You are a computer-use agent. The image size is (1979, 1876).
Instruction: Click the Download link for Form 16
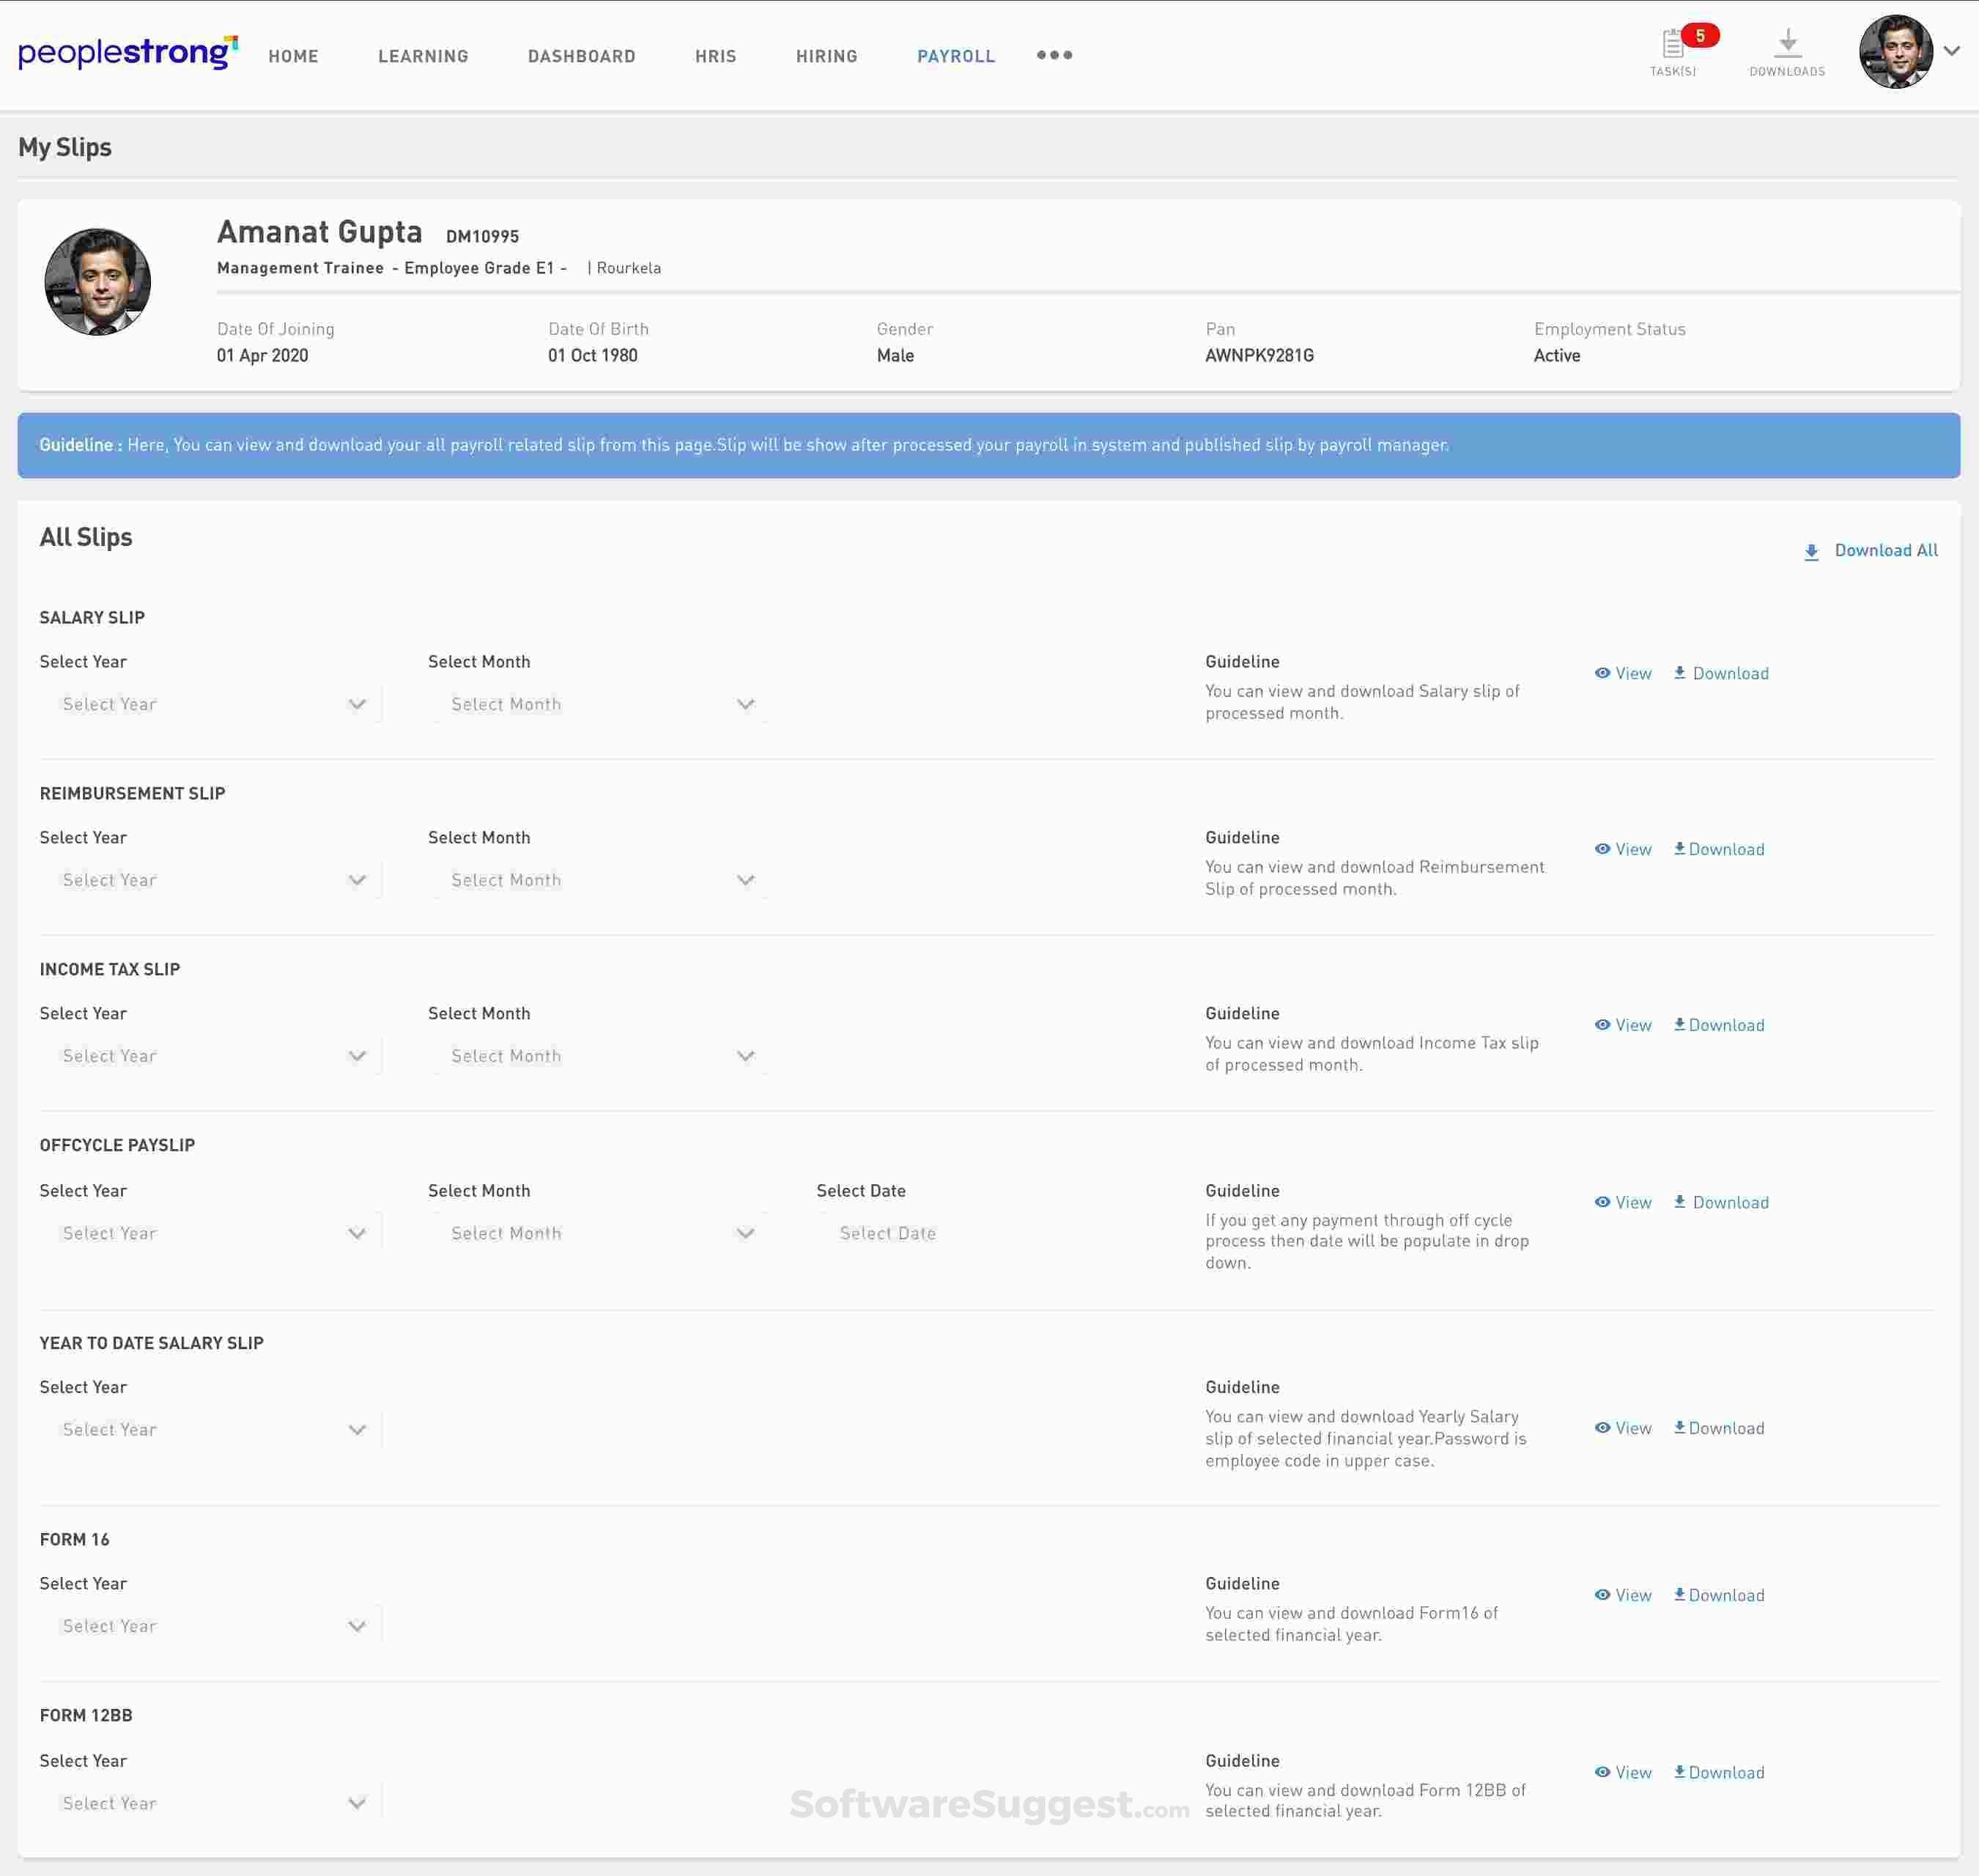[x=1718, y=1595]
